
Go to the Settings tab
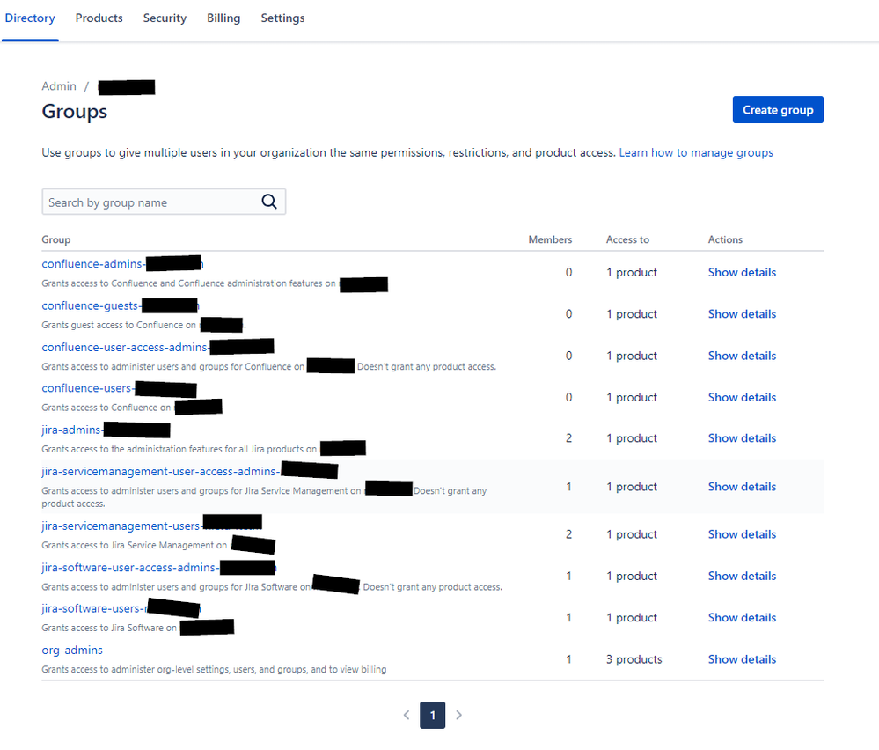282,18
